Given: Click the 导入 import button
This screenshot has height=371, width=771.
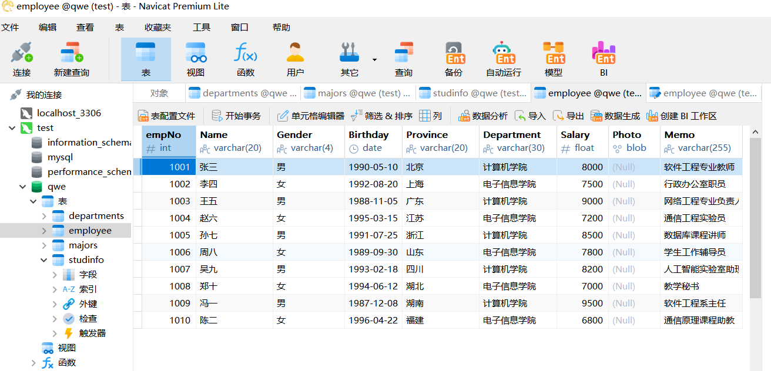Looking at the screenshot, I should point(530,116).
